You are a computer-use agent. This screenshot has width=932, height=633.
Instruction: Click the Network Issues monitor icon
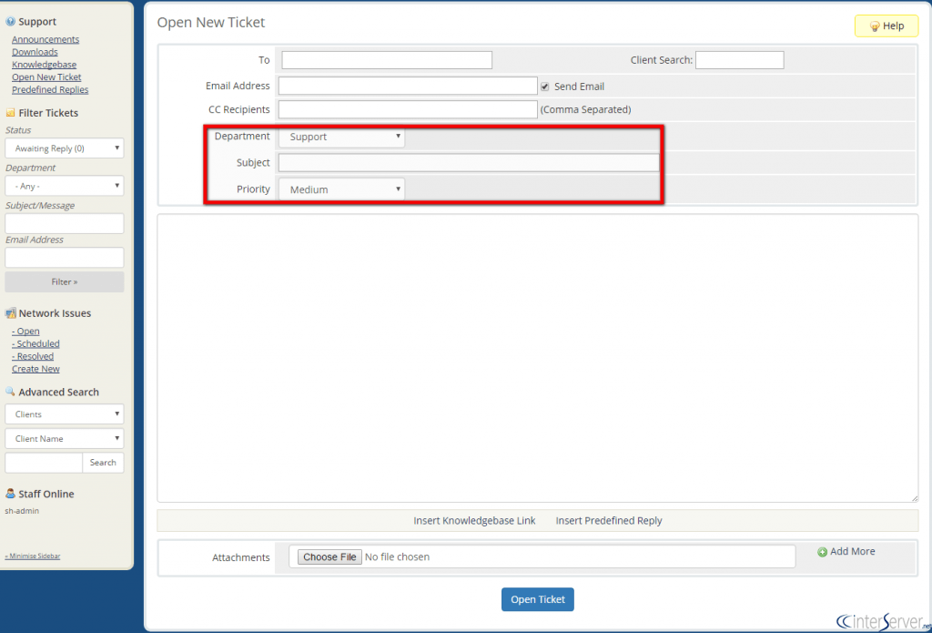(x=9, y=312)
